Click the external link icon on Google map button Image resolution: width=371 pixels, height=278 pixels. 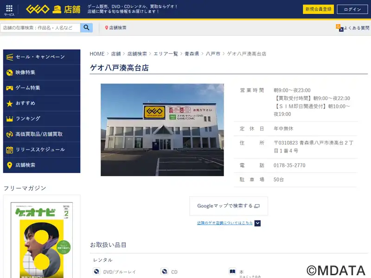pos(257,206)
